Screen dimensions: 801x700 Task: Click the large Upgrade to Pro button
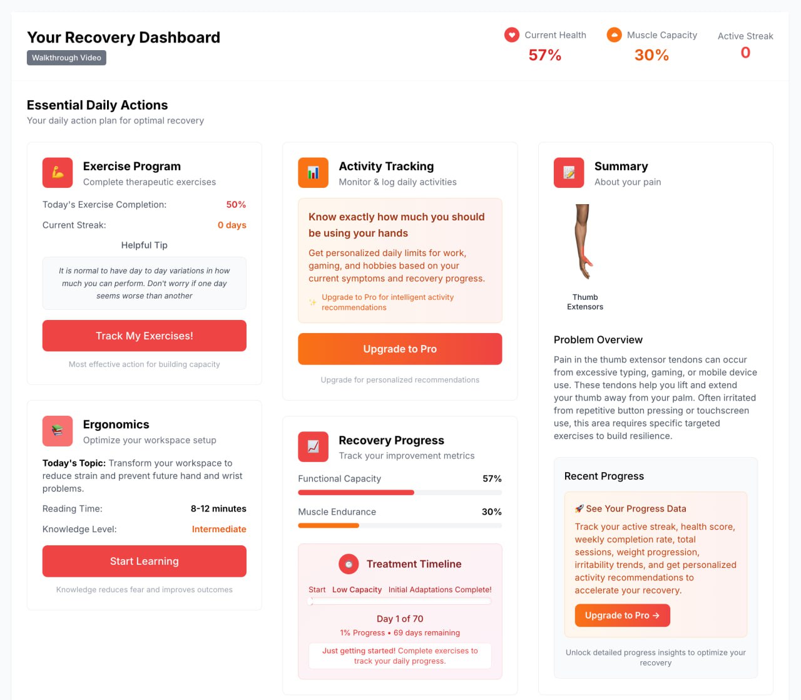(400, 349)
